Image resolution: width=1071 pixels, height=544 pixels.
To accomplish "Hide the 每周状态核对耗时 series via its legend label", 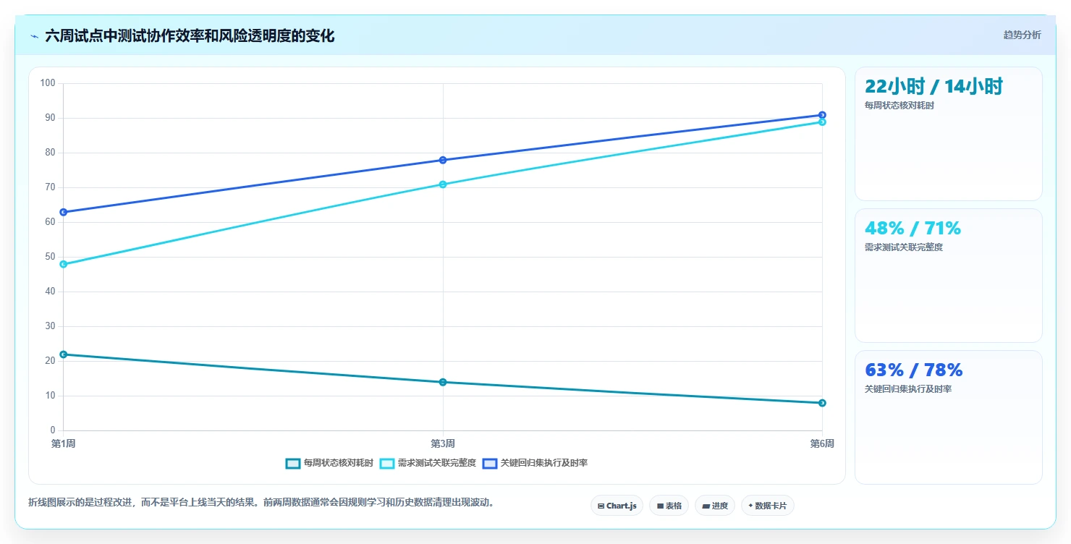I will pyautogui.click(x=338, y=464).
